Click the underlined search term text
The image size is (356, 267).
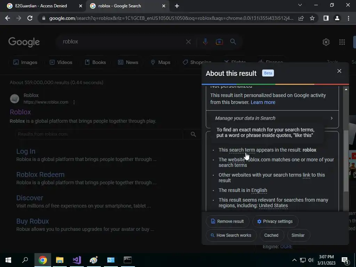tap(242, 150)
